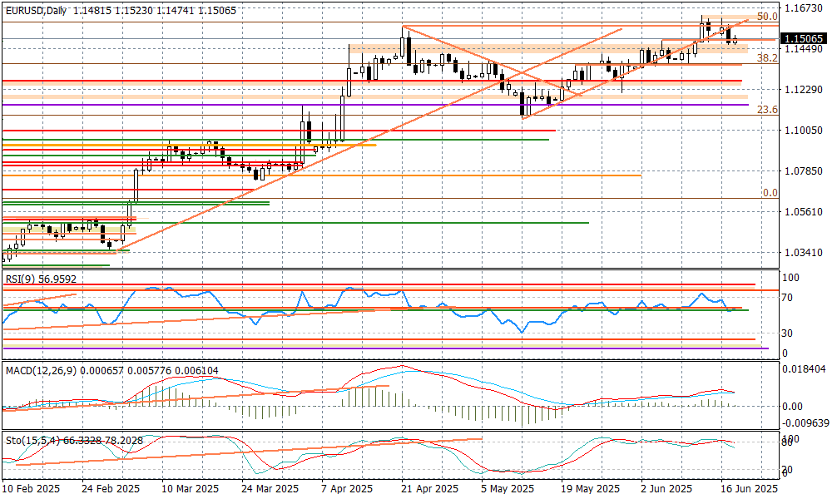Click the Fibonacci 38.2 level label

(x=767, y=57)
